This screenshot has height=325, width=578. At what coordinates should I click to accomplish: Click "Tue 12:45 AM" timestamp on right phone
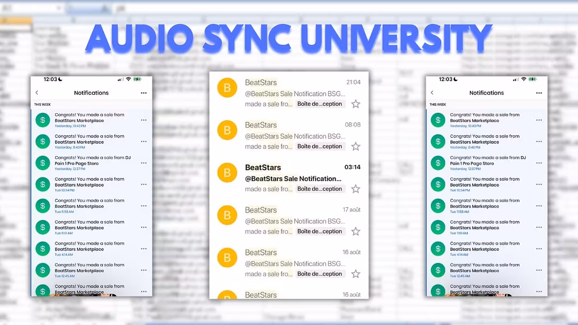[460, 276]
